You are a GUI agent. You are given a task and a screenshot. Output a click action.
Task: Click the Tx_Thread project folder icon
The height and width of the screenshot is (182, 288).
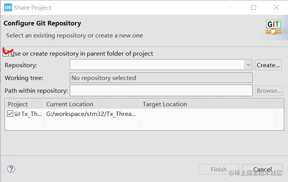tap(17, 114)
